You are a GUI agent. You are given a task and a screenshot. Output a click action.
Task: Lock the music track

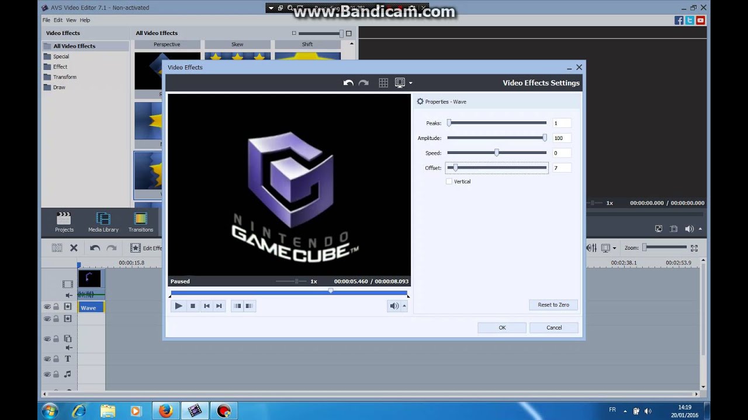56,374
